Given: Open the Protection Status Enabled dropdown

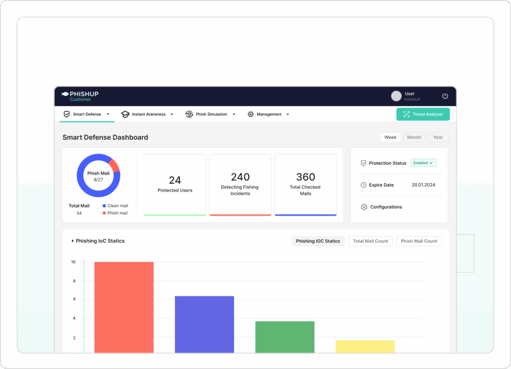Looking at the screenshot, I should [424, 163].
